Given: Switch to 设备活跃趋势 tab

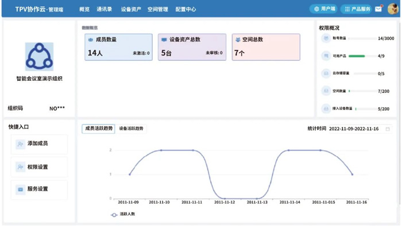Looking at the screenshot, I should click(x=131, y=128).
